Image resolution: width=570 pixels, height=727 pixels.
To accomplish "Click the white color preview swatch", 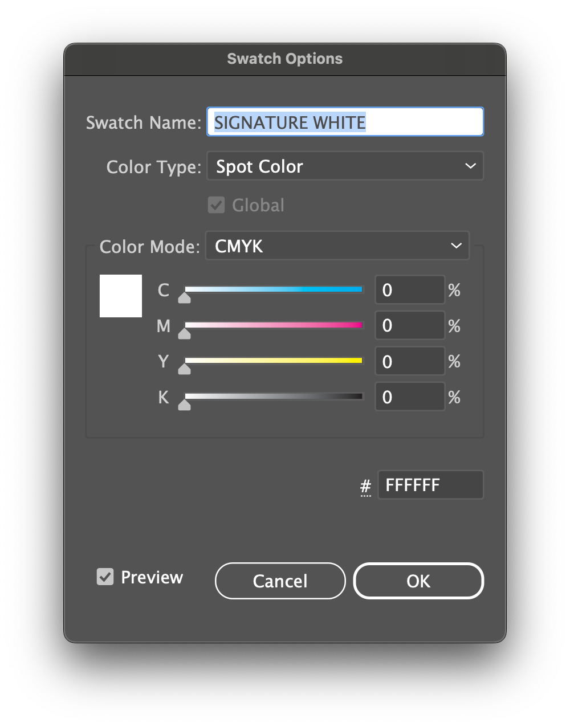I will pyautogui.click(x=121, y=296).
